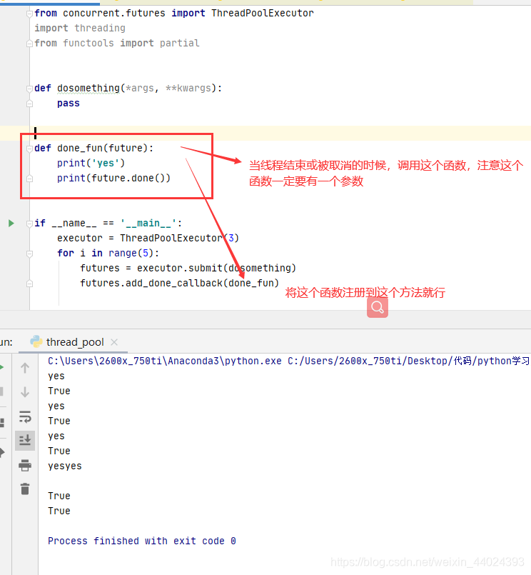The image size is (531, 575).
Task: Click fold end marker beside print(future.done())
Action: (30, 179)
